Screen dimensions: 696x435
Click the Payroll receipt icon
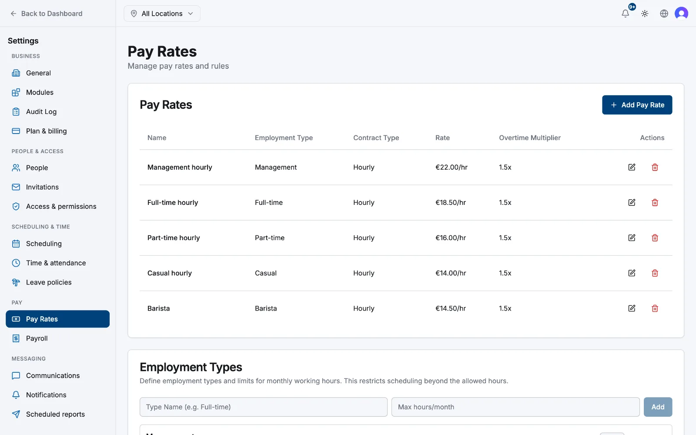coord(16,338)
